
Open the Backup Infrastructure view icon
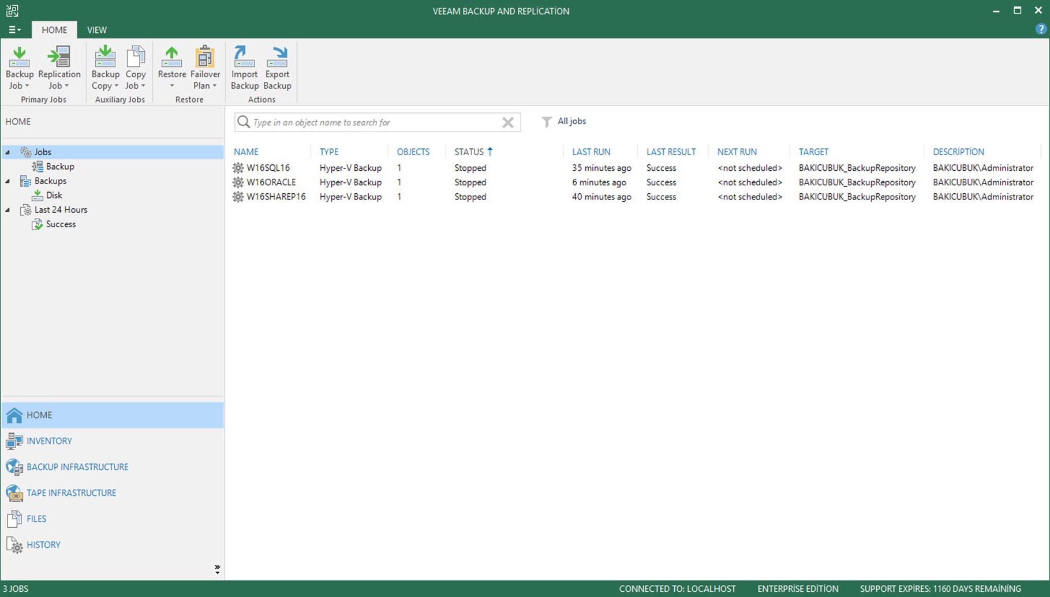14,467
